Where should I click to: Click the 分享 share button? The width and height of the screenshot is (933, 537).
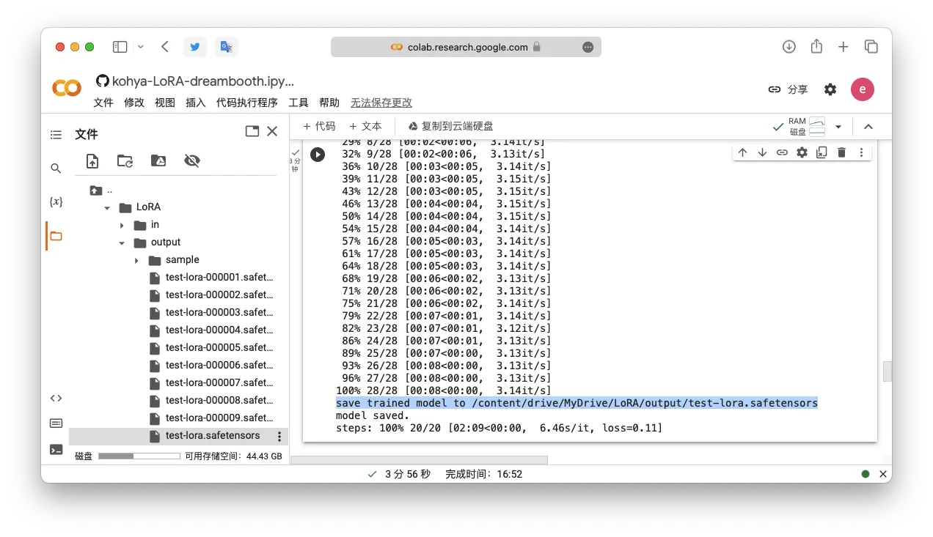[x=788, y=89]
